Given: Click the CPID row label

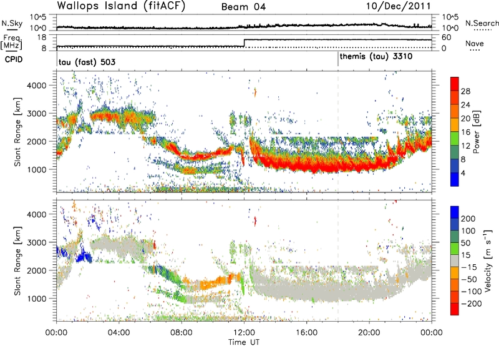Looking at the screenshot, I should tap(14, 59).
